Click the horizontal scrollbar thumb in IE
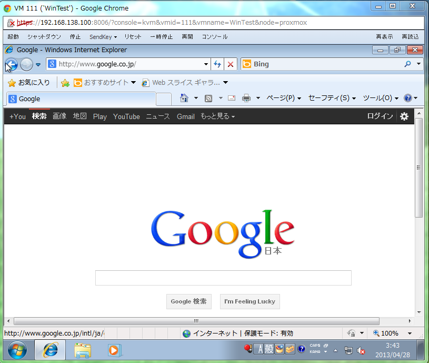This screenshot has height=363, width=429. [196, 321]
